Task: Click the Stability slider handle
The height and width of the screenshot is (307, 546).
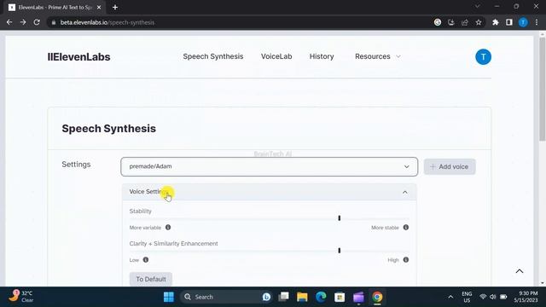Action: click(340, 218)
